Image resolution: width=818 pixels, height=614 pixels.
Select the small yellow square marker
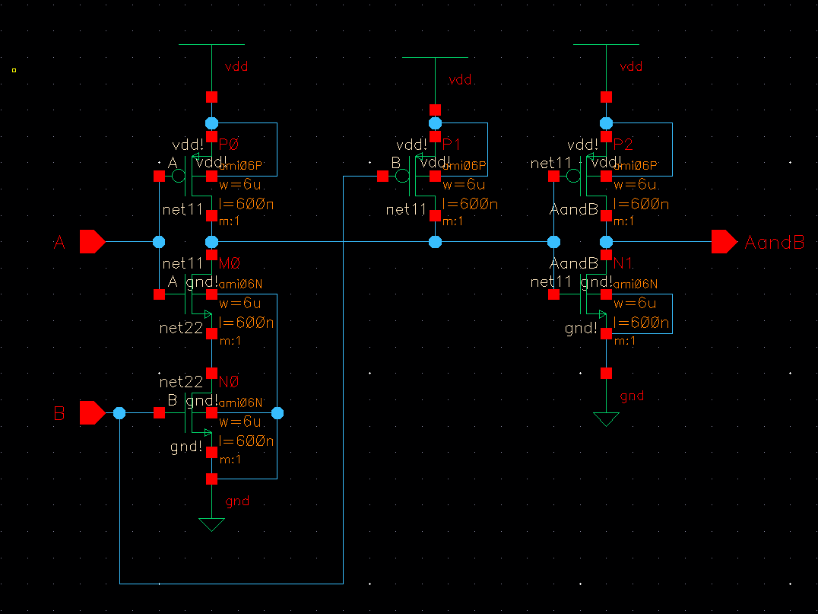click(x=14, y=70)
